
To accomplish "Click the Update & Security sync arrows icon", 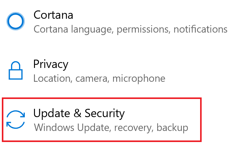I will tap(16, 119).
